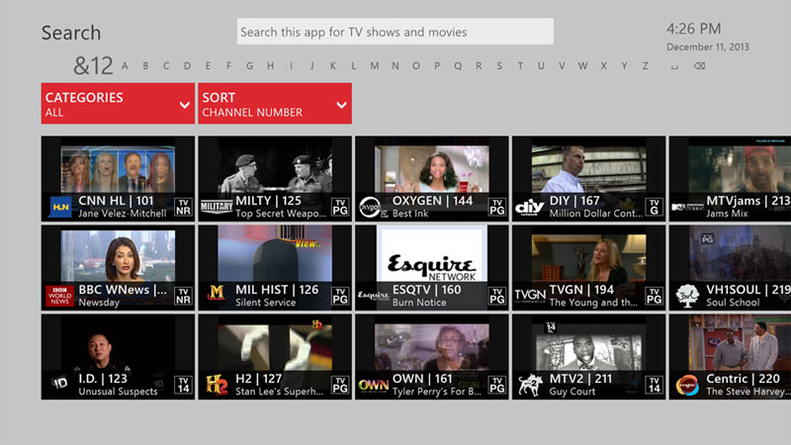This screenshot has width=791, height=445.
Task: Select letter A on the alphabet bar
Action: coord(125,66)
